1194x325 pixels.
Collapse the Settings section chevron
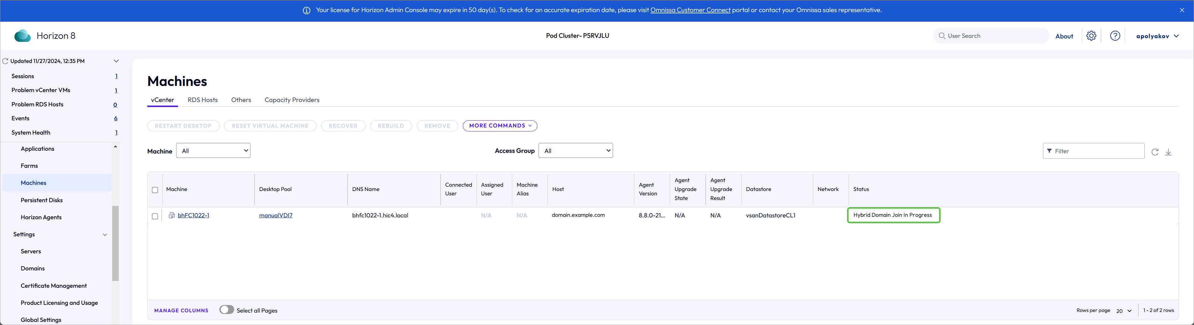[x=105, y=234]
